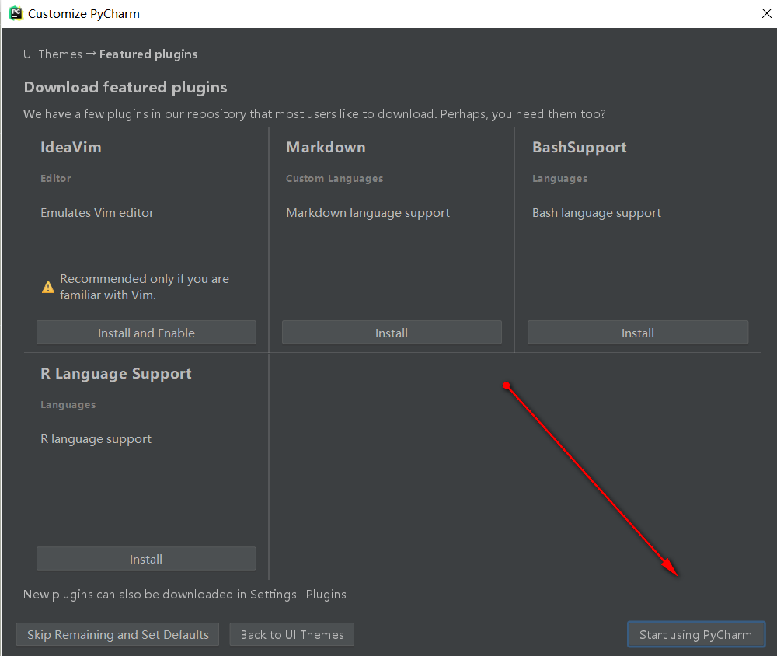Select the IdeaVim plugin title
Viewport: 777px width, 656px height.
(x=71, y=147)
